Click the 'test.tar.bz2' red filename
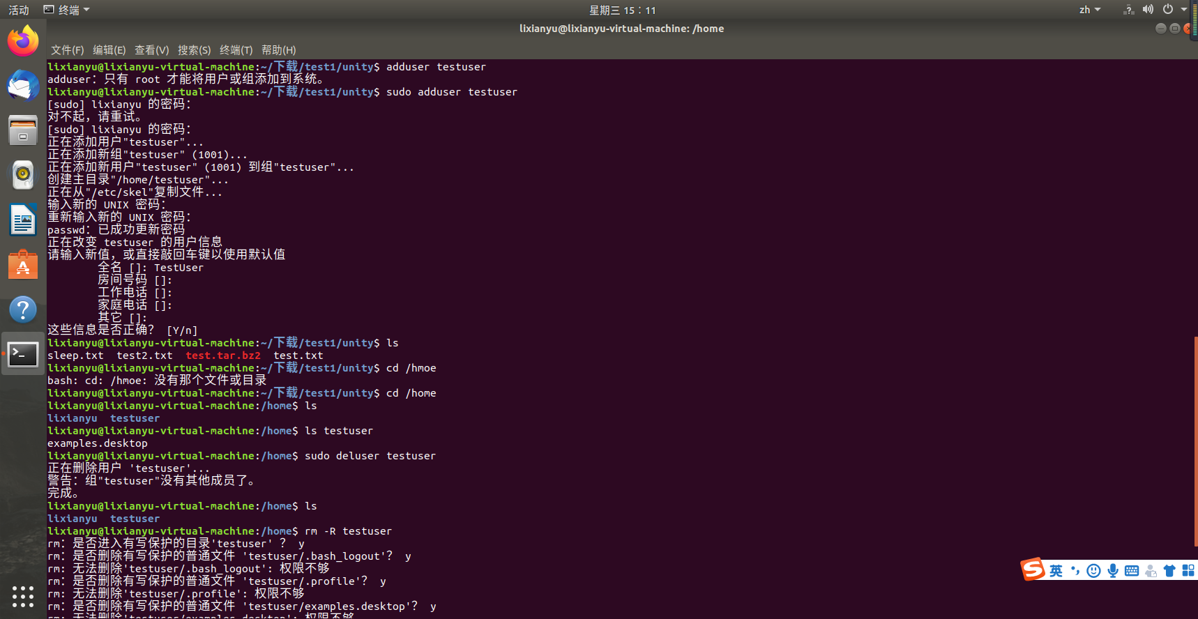1198x619 pixels. 223,356
